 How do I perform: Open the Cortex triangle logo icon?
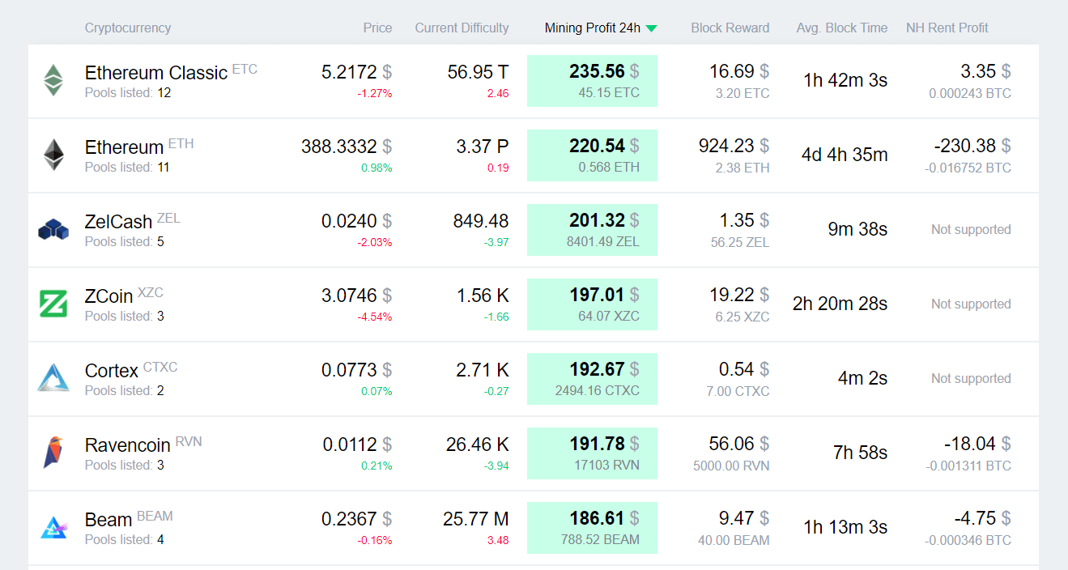(53, 378)
